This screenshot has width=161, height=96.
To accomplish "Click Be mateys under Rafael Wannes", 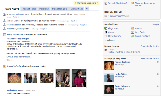I will (x=119, y=89).
